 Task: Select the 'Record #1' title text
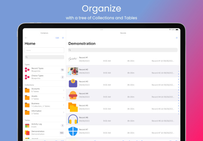click(83, 58)
